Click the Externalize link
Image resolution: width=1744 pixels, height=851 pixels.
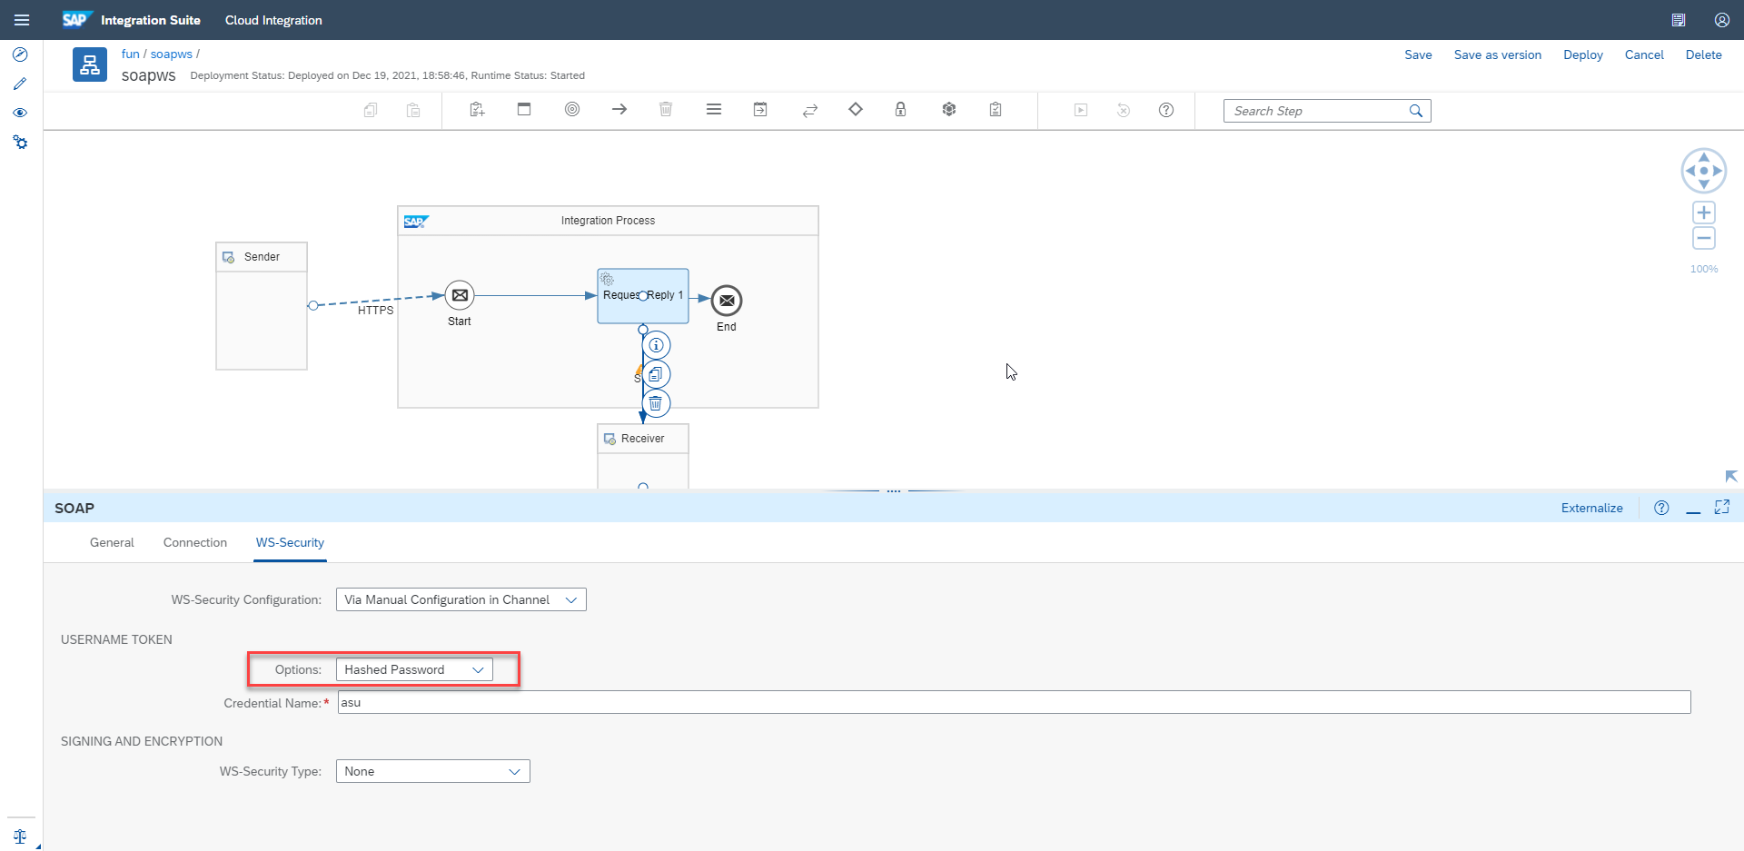pyautogui.click(x=1591, y=508)
